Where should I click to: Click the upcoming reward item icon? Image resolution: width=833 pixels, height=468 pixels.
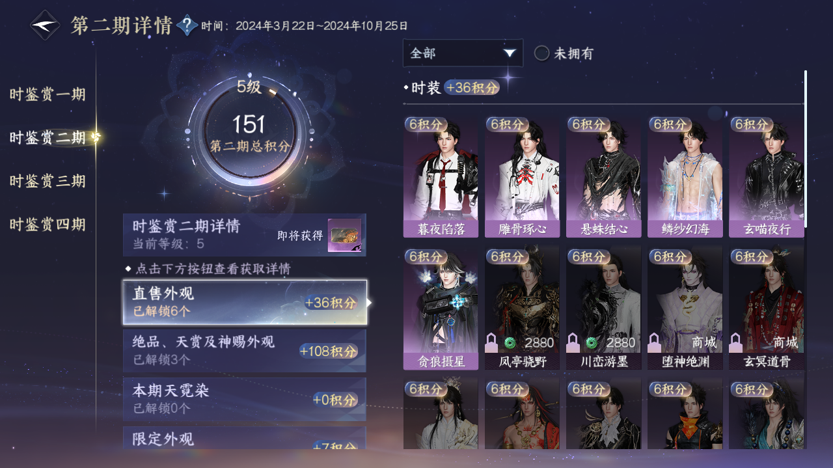(344, 235)
